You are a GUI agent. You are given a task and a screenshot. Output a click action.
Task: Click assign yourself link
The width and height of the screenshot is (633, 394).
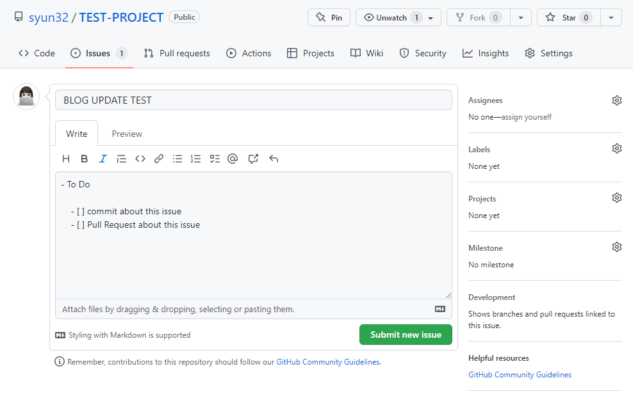click(527, 117)
